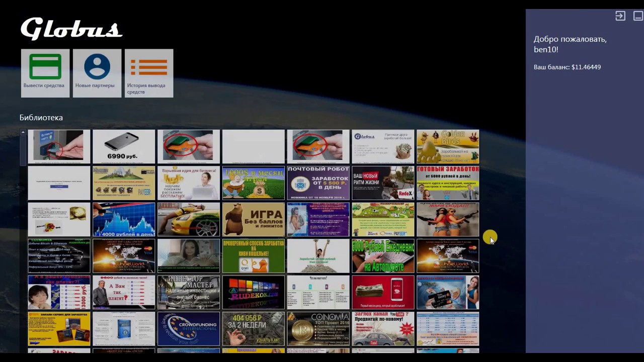
Task: Open the 6990 руб. phone thumbnail
Action: point(124,147)
